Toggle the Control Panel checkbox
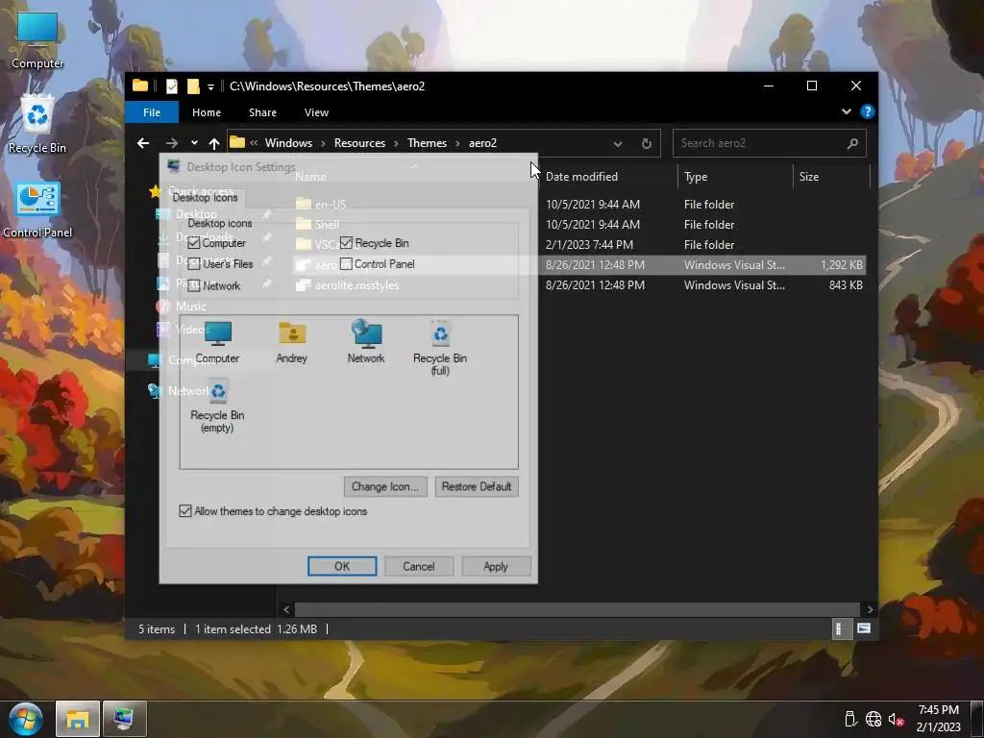Image resolution: width=984 pixels, height=738 pixels. (346, 264)
